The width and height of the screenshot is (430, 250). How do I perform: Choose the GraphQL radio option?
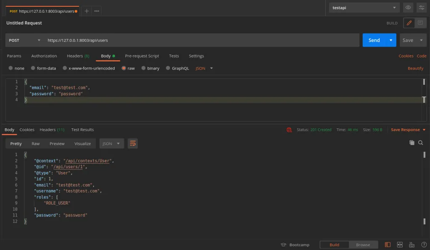[168, 68]
